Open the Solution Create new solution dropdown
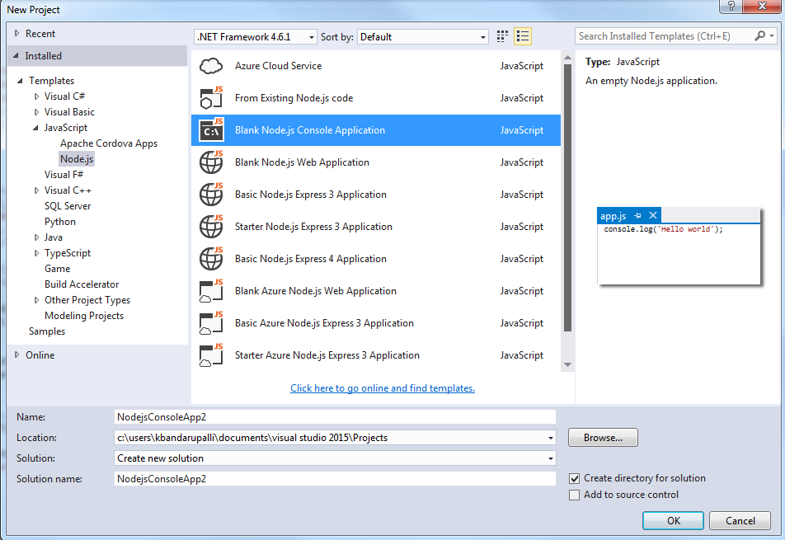785x540 pixels. [x=550, y=458]
